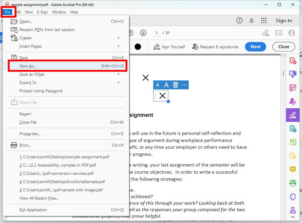Choose Revert menu entry

coord(66,114)
